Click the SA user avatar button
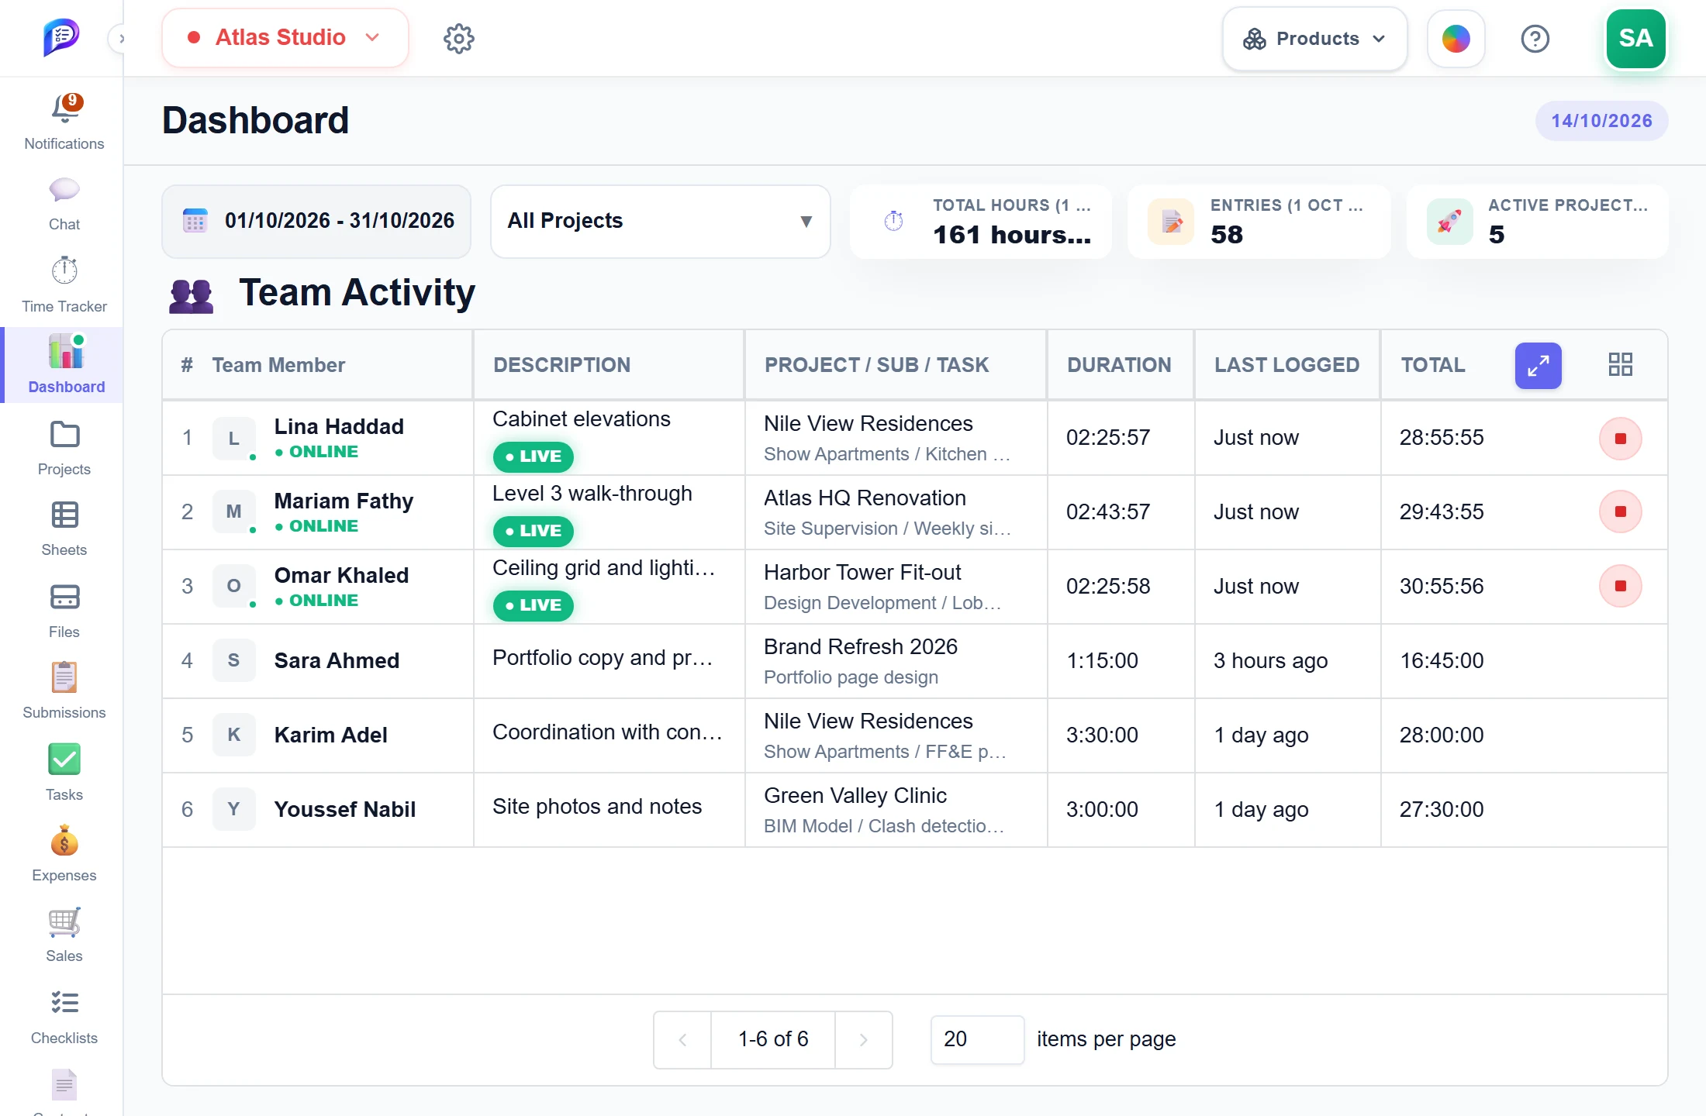Viewport: 1706px width, 1116px height. (1635, 39)
